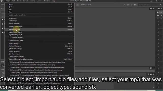Open the Project menu
Screen dimensions: 163x91
point(8,1)
